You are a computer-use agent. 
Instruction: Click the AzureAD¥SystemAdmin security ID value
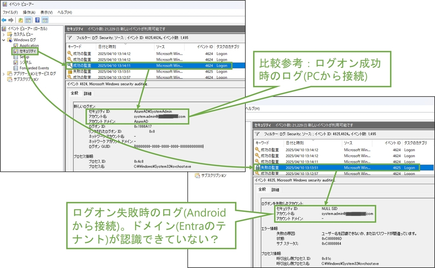tap(153, 112)
